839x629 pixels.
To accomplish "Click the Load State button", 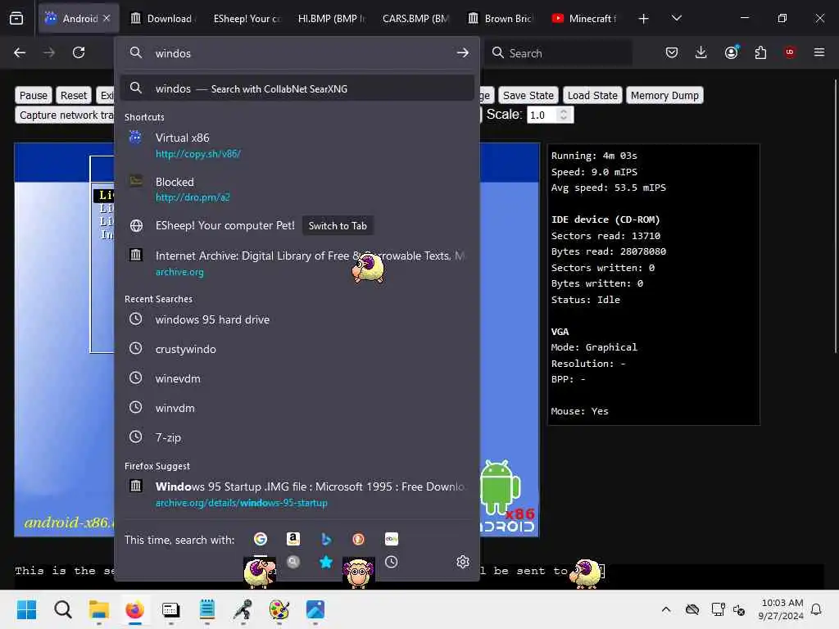I will [592, 95].
